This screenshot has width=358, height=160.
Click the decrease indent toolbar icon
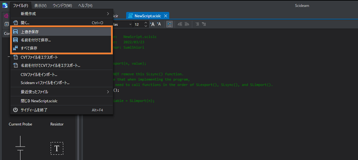(x=180, y=24)
